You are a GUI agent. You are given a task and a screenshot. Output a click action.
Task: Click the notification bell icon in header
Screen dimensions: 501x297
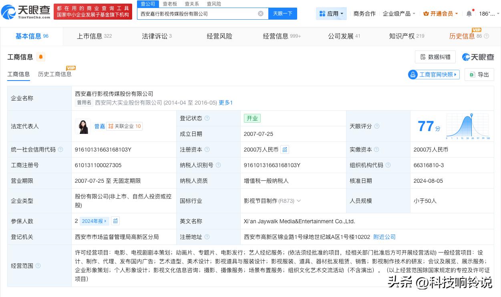point(469,14)
